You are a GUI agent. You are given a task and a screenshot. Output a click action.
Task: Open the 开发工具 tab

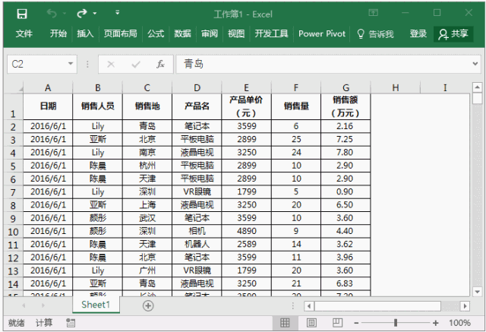click(272, 33)
